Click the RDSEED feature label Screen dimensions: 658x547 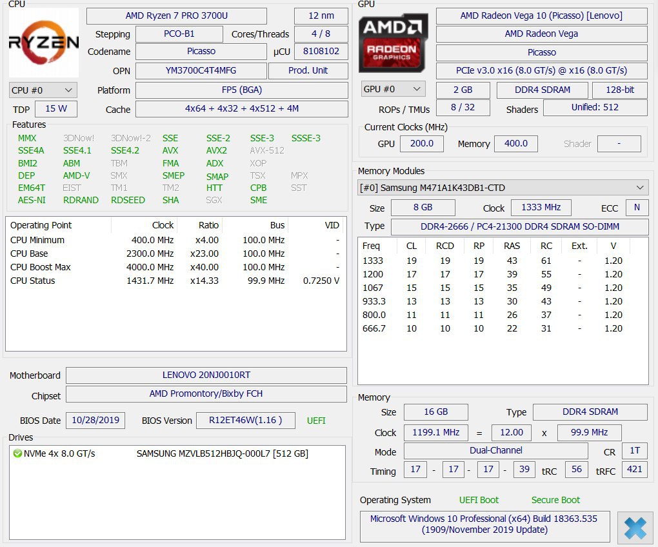[x=128, y=200]
